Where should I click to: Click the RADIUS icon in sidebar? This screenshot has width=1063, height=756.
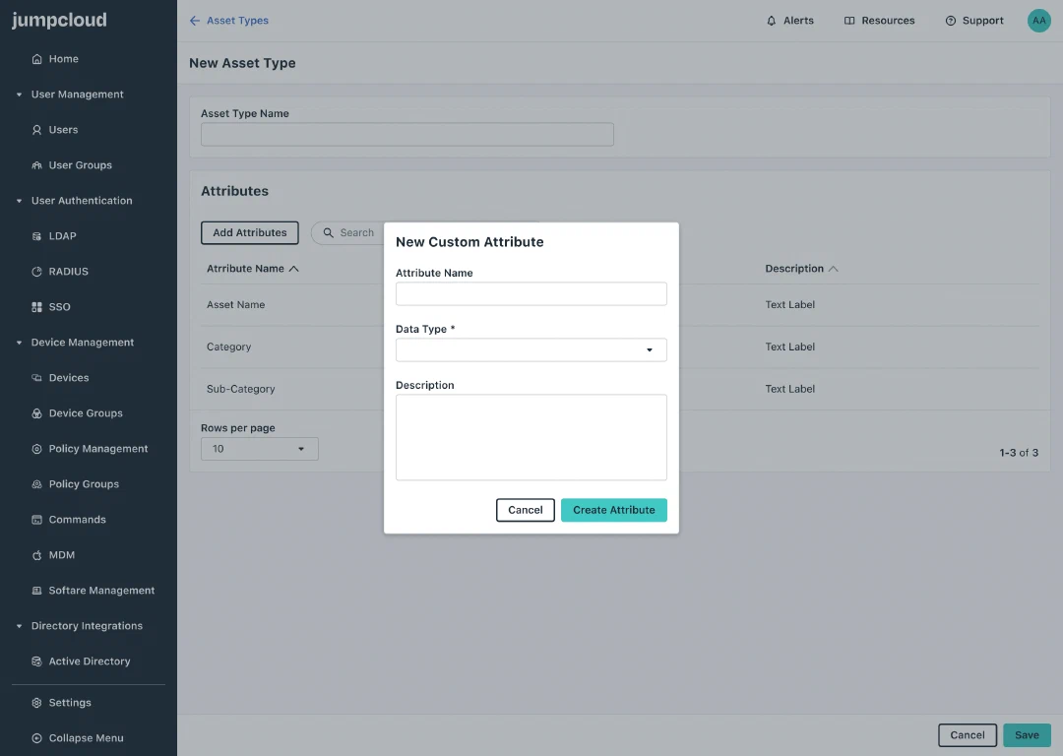[36, 272]
